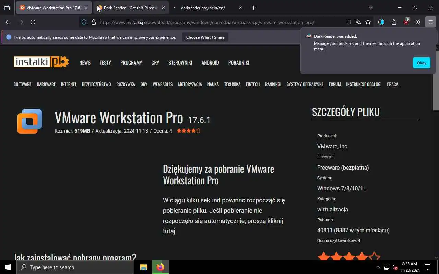Click Firefox icon in taskbar
Viewport: 439px width, 274px height.
coord(161,267)
